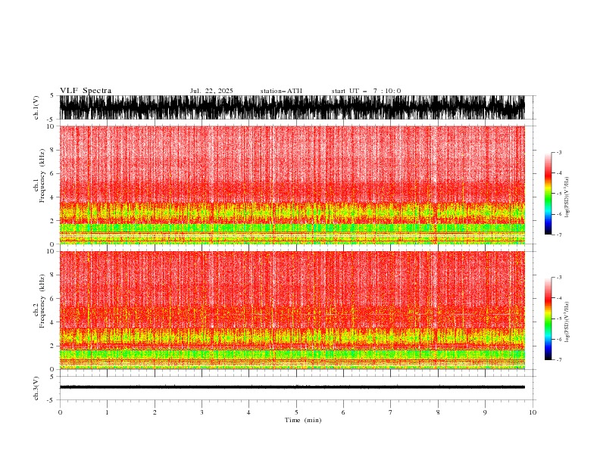Click time axis tick label "9"

(485, 412)
